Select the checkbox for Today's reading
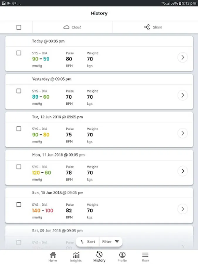The image size is (198, 264). click(x=19, y=53)
